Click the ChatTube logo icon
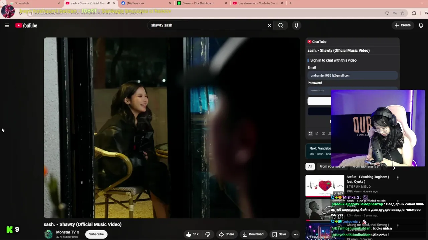428x240 pixels. coord(309,42)
